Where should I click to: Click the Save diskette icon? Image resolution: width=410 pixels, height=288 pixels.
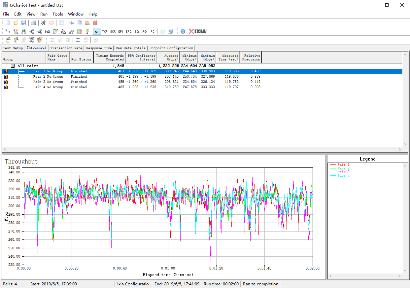[24, 23]
